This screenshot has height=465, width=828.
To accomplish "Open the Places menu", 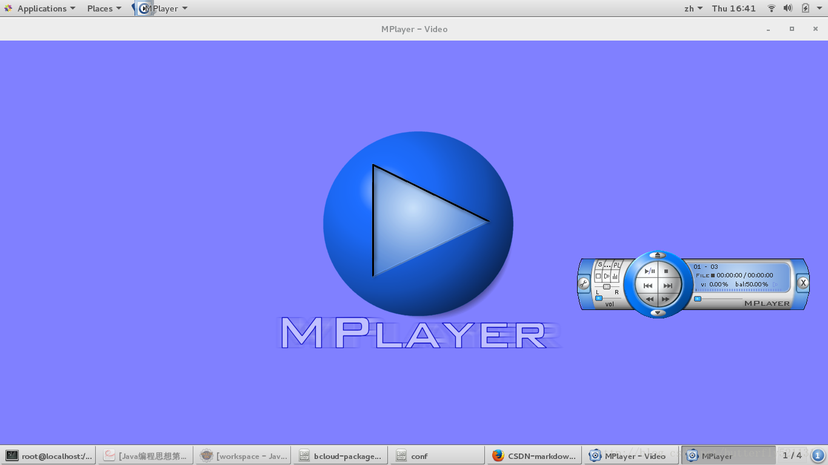I will tap(104, 8).
